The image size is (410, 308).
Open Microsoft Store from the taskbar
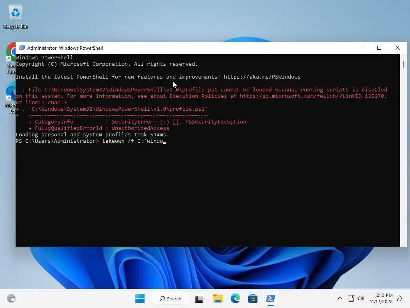pos(253,298)
